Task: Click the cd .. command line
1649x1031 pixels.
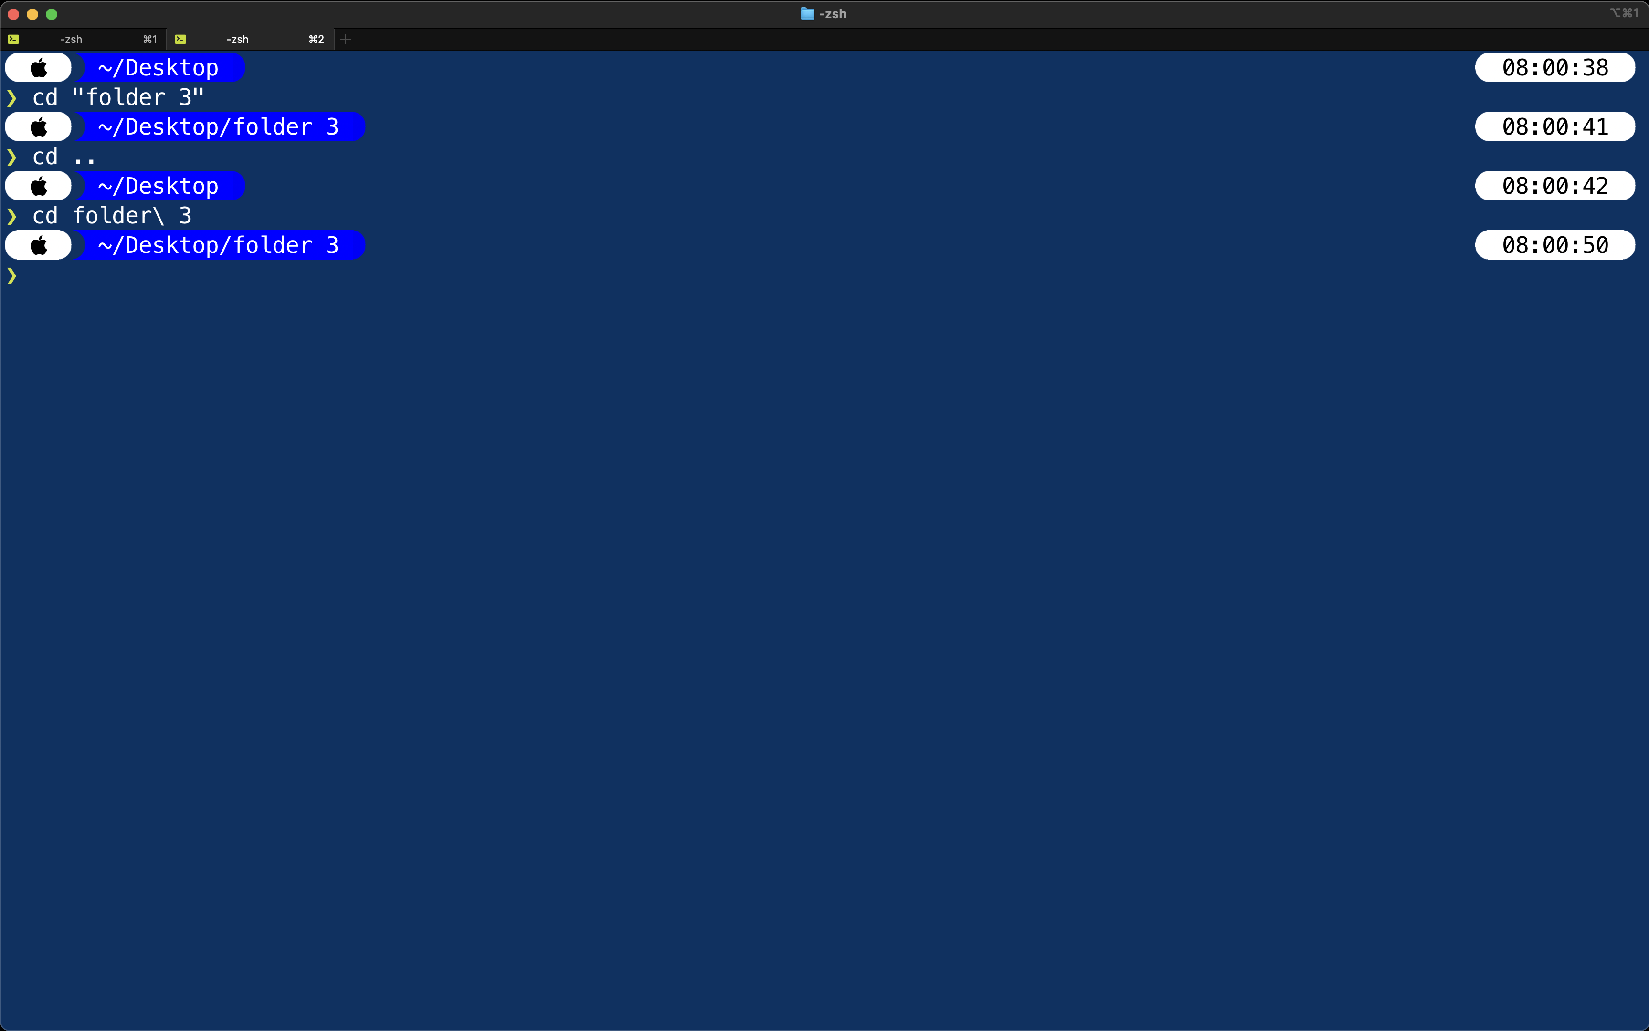Action: pyautogui.click(x=64, y=157)
